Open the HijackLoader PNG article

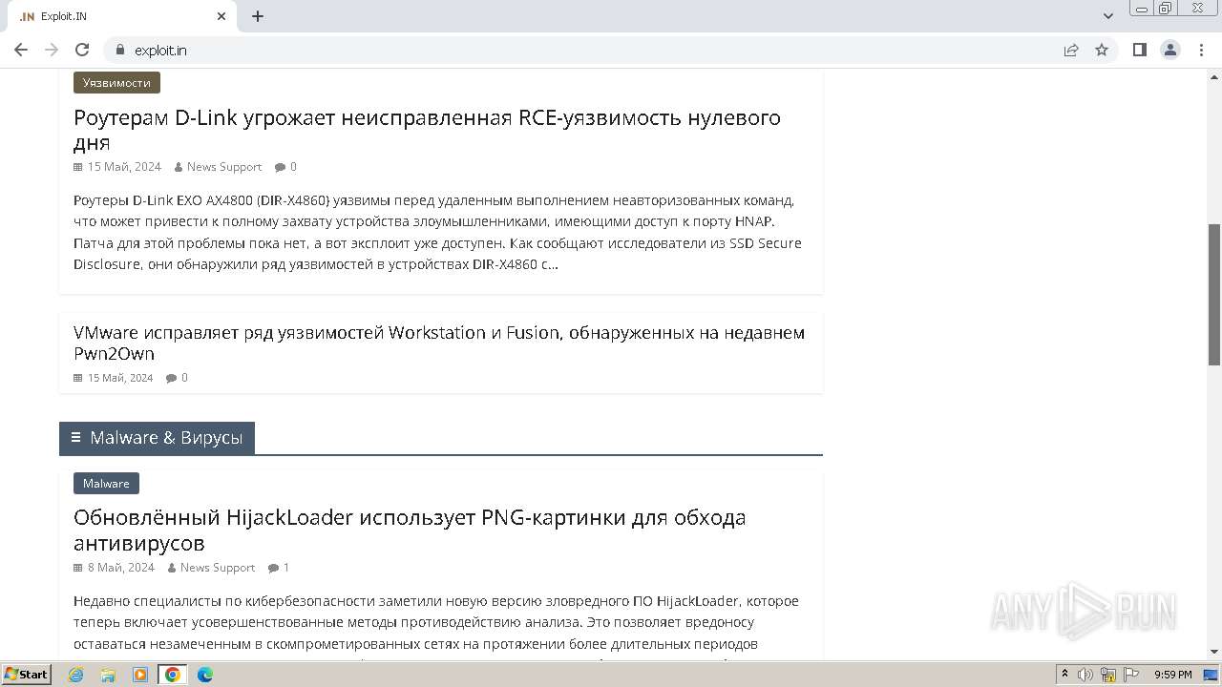pyautogui.click(x=410, y=531)
